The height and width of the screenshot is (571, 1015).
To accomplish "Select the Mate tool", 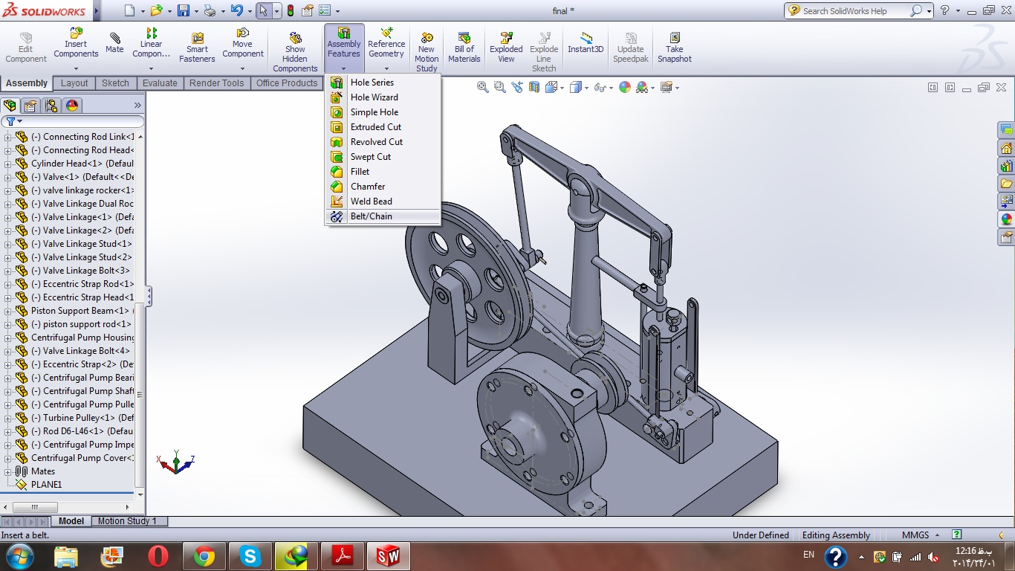I will [114, 42].
